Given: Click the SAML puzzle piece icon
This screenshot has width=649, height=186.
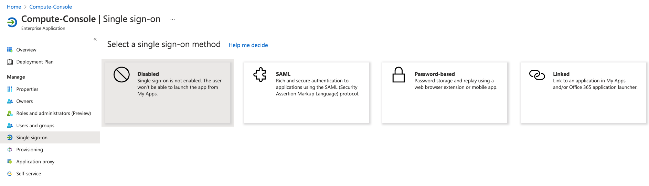Looking at the screenshot, I should (x=260, y=74).
